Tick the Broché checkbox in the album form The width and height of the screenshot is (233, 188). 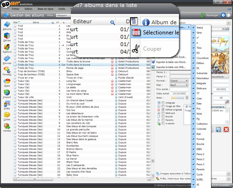(x=163, y=116)
